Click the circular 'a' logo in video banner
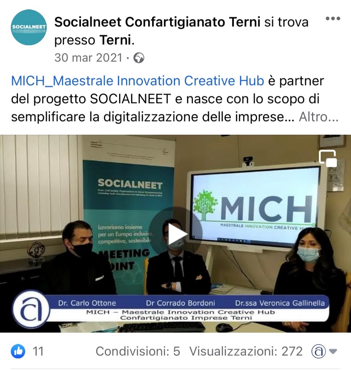Screen dimensions: 351x371 click(31, 309)
